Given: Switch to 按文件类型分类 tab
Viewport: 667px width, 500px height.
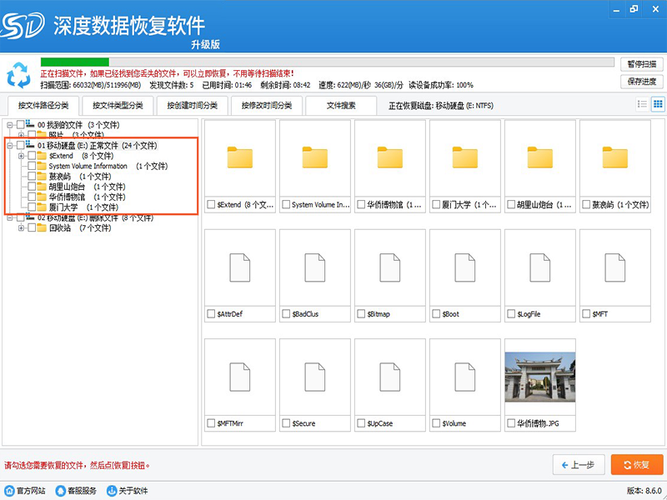Looking at the screenshot, I should [x=118, y=106].
